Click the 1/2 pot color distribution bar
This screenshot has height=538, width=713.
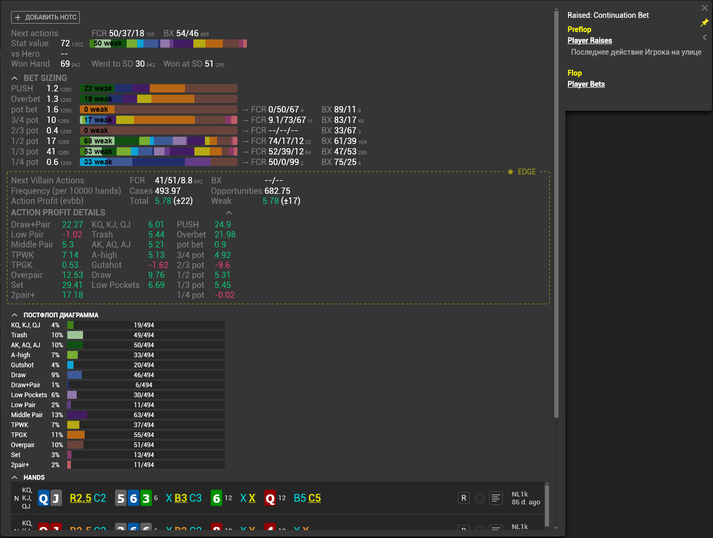[x=158, y=141]
